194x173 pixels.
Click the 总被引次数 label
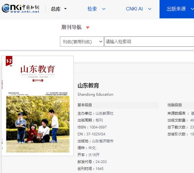tap(176, 134)
